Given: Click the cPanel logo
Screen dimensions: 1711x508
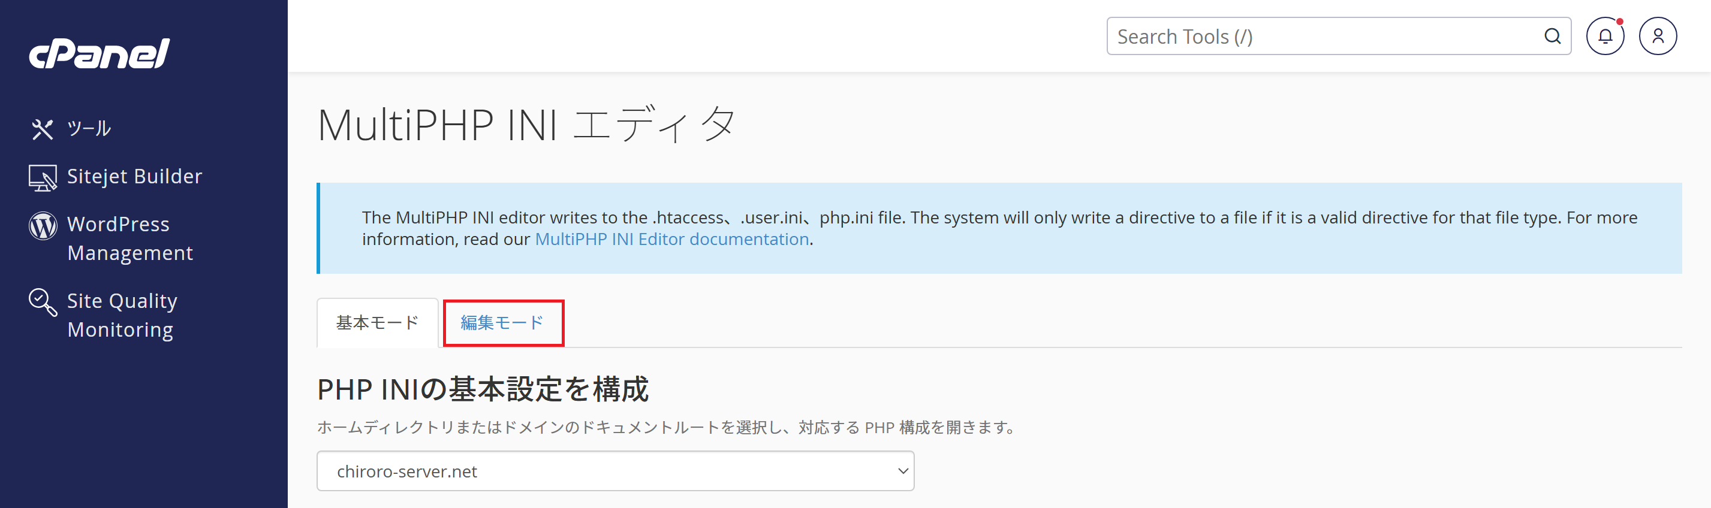Looking at the screenshot, I should click(x=99, y=53).
